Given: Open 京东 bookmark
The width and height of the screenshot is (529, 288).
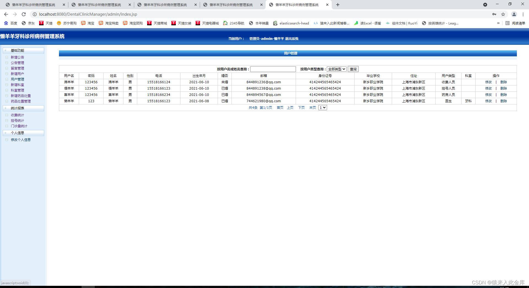Looking at the screenshot, I should (28, 23).
